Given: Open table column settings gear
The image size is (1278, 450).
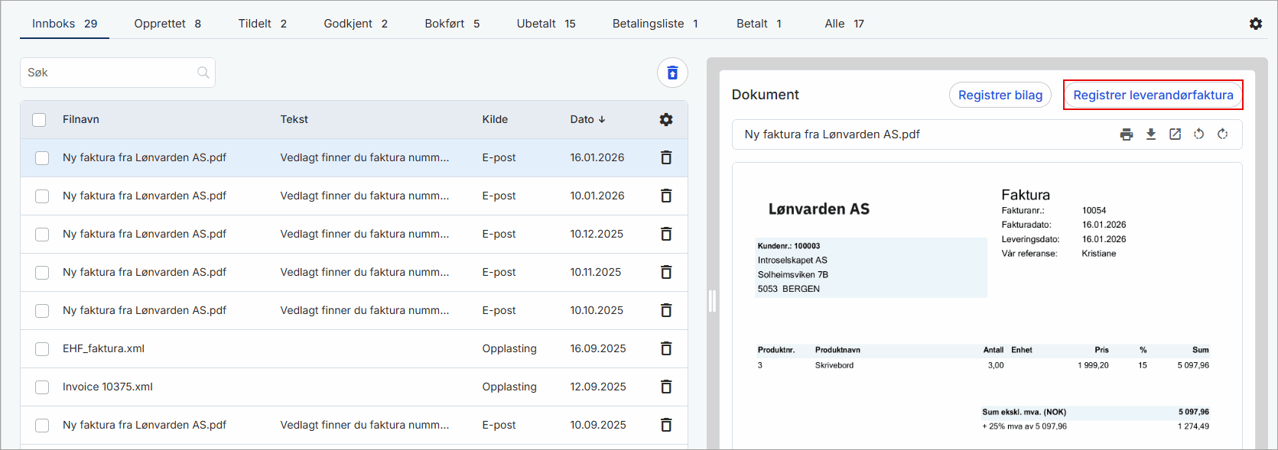Looking at the screenshot, I should 666,119.
